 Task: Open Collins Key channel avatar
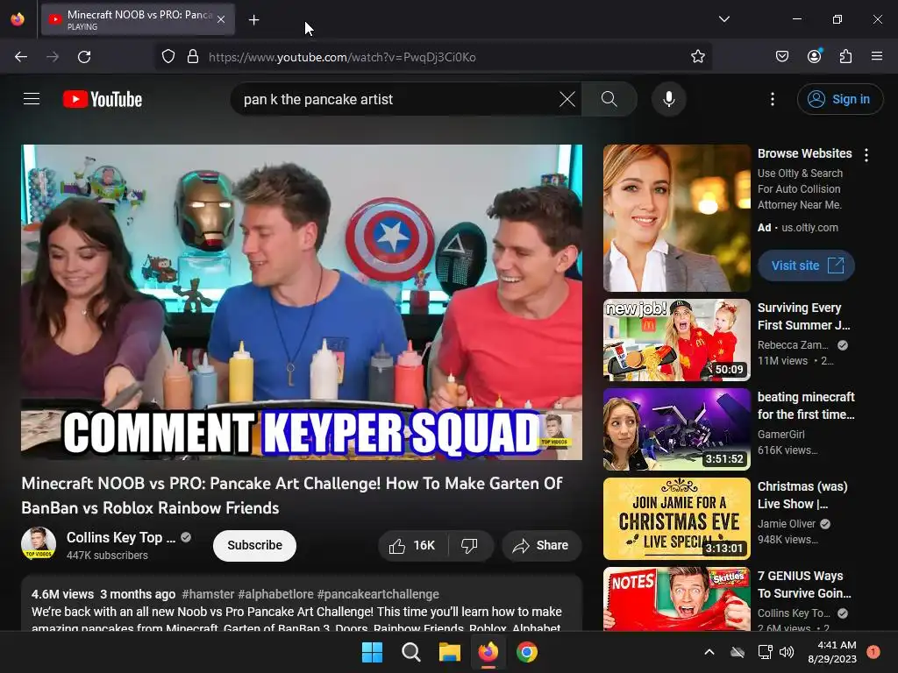pyautogui.click(x=39, y=543)
